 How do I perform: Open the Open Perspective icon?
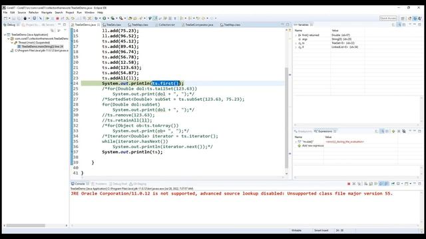(x=403, y=18)
